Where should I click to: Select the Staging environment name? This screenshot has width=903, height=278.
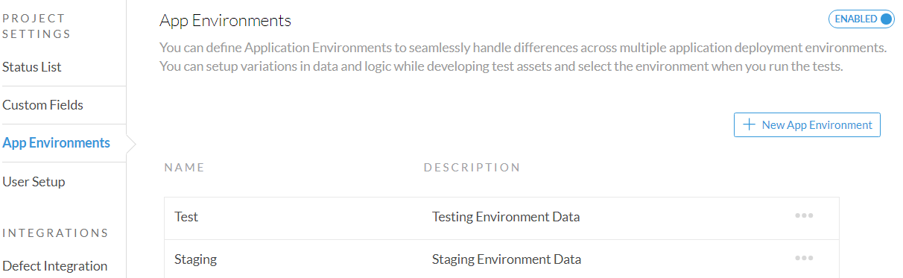[195, 259]
